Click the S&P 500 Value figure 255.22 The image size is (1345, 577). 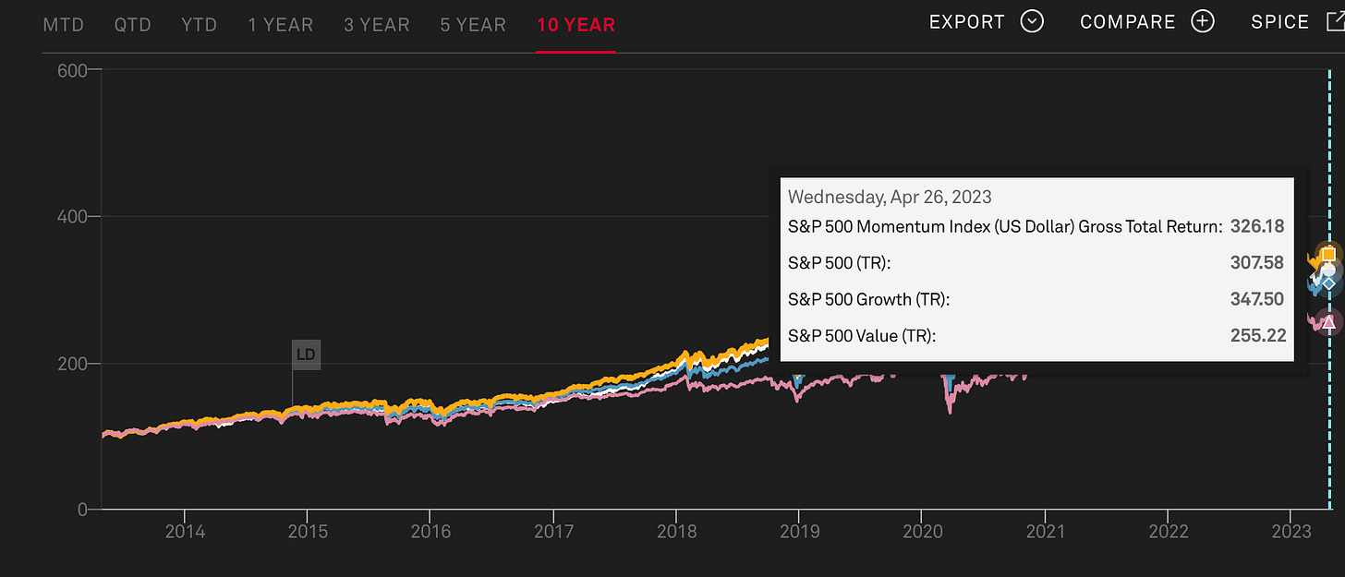point(1258,335)
